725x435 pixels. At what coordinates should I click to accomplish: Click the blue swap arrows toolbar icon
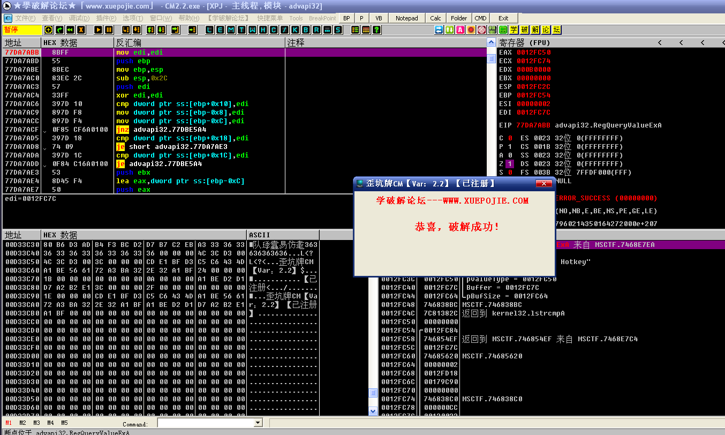(439, 30)
